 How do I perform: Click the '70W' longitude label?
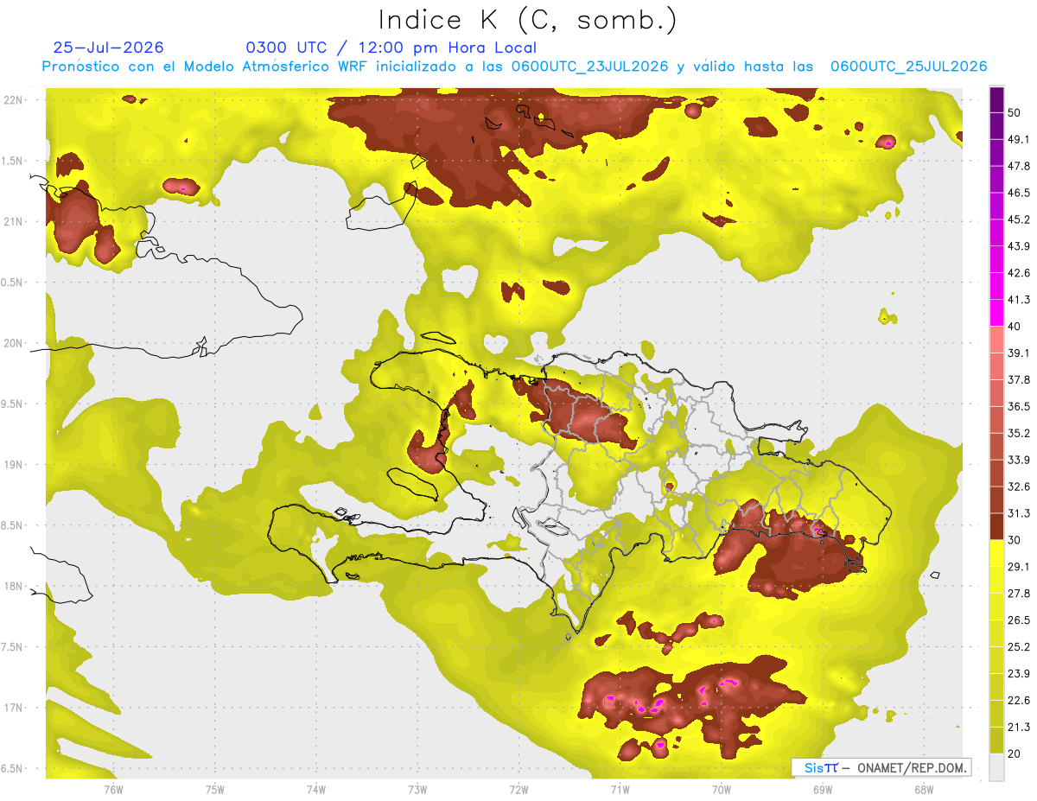point(722,789)
